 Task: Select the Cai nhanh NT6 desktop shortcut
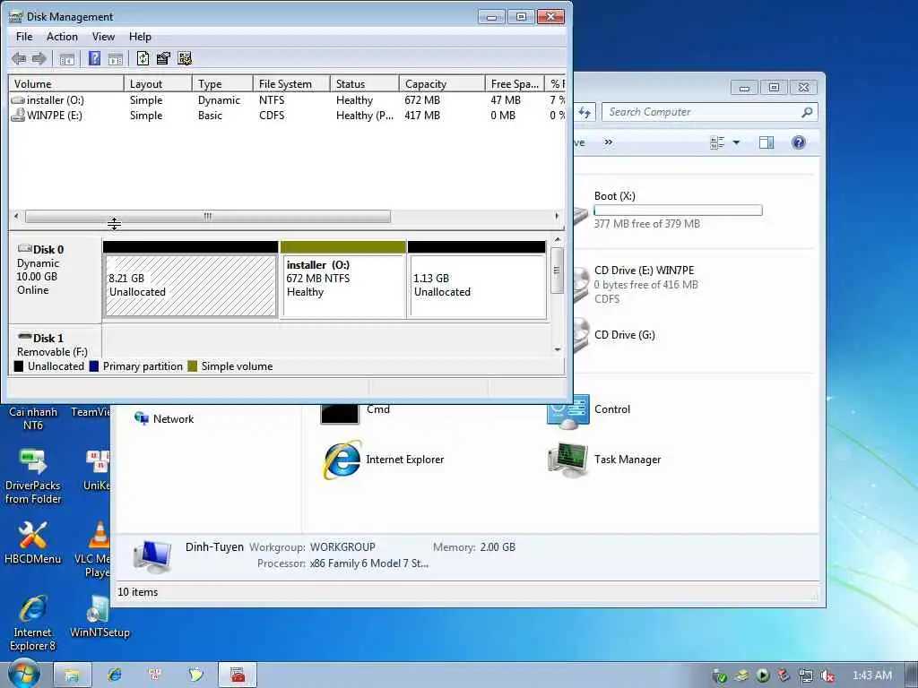[33, 418]
